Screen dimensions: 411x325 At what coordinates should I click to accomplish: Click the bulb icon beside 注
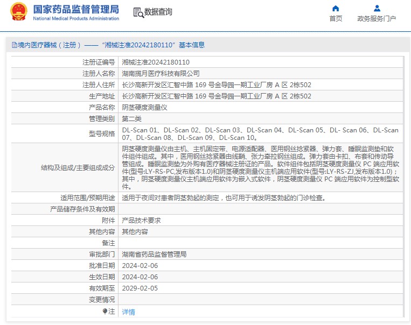[105, 311]
